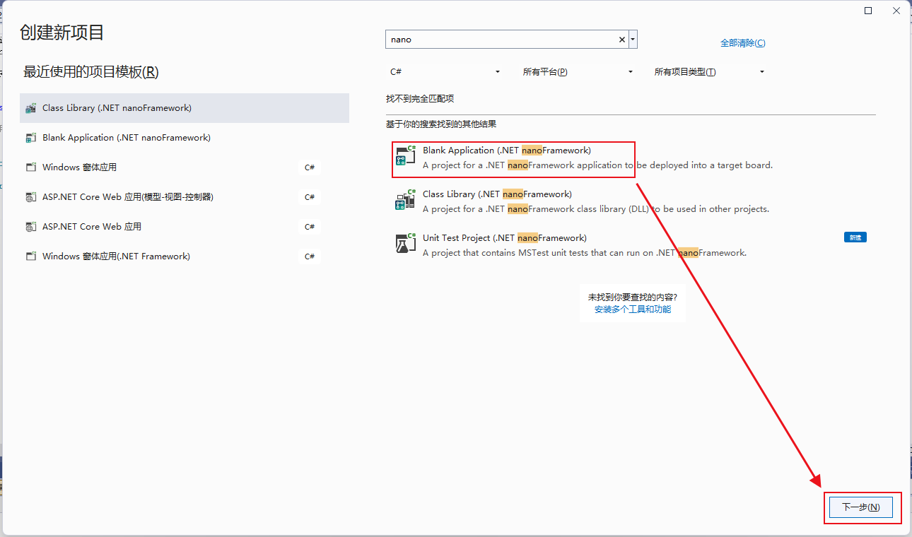
Task: Click the C# tag beside ASP.NET Core Web 应用(模型-视图-控制器)
Action: (310, 197)
